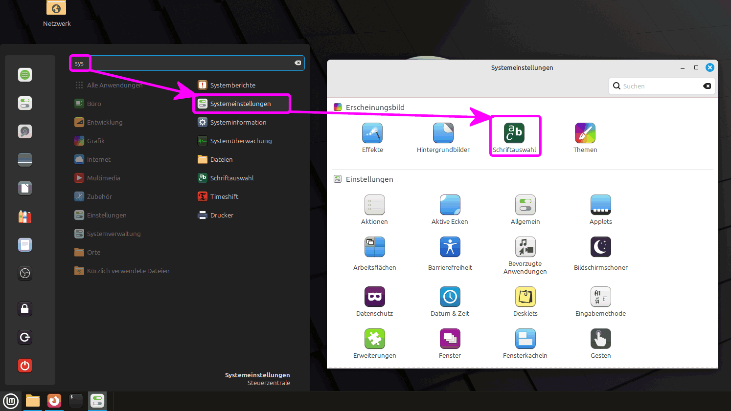Choose the Multimedia category in menu
The image size is (731, 411).
[x=103, y=178]
